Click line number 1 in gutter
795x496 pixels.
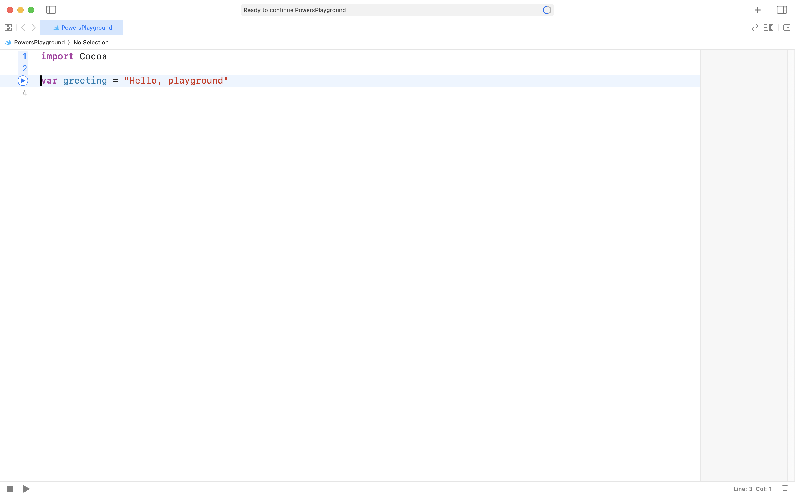pos(24,56)
